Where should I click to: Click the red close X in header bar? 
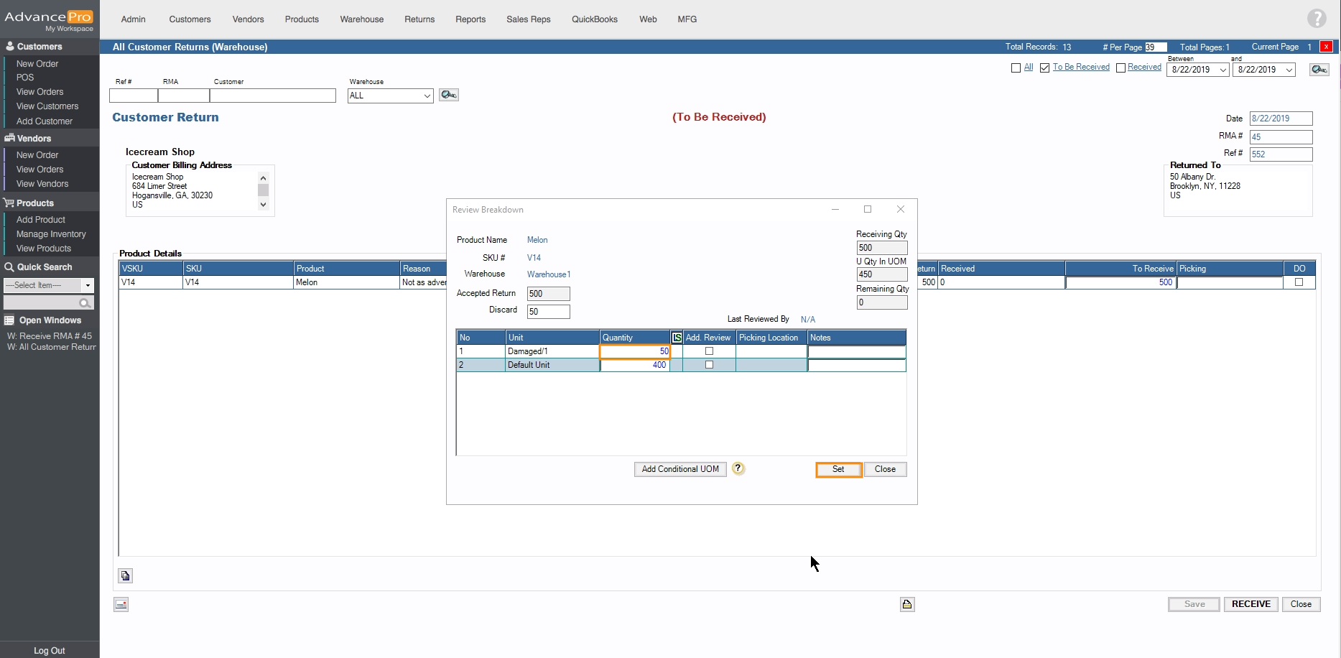pos(1326,47)
